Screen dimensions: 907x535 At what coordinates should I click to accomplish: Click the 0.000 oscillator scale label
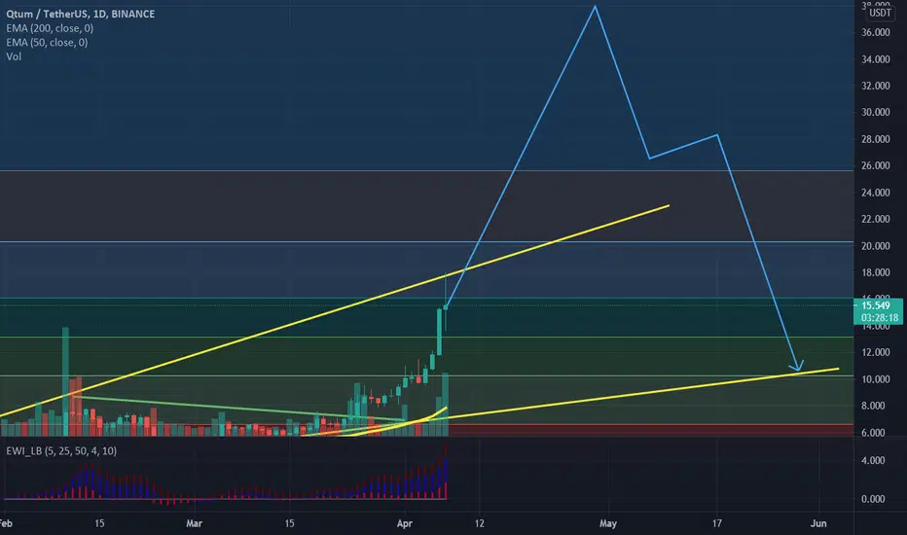coord(873,499)
